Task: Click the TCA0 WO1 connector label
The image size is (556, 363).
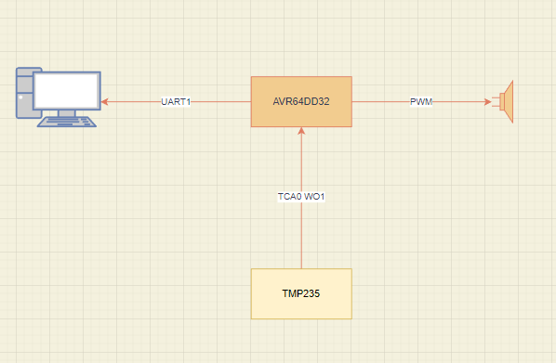Action: pyautogui.click(x=301, y=197)
